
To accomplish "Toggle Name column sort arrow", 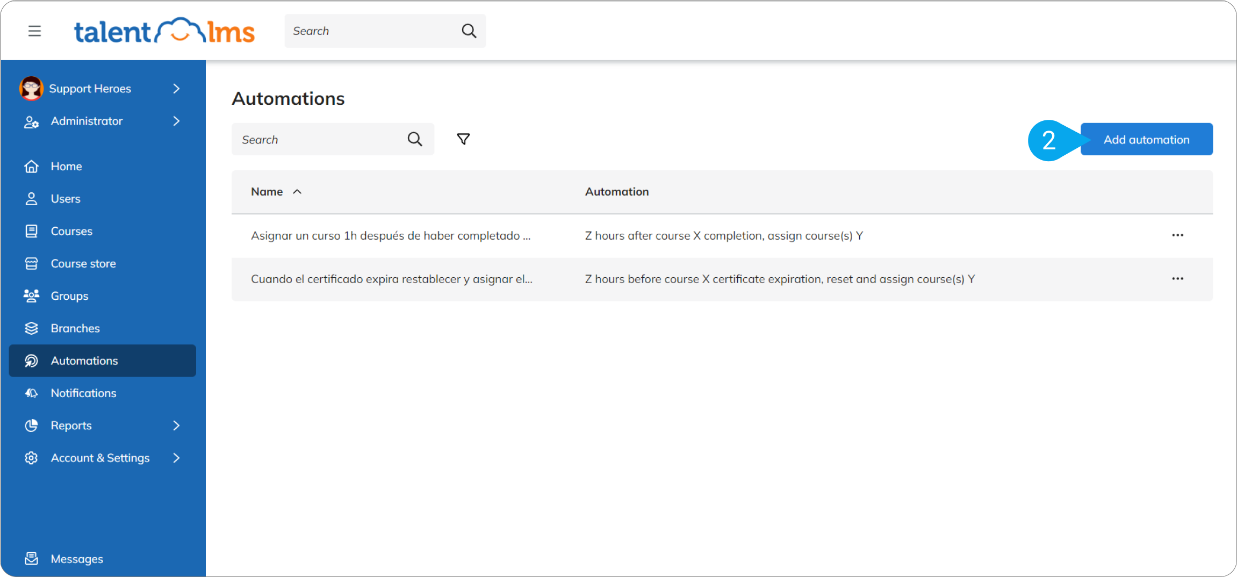I will click(297, 192).
